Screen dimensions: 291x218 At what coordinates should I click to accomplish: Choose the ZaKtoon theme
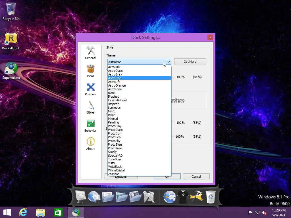tap(139, 174)
